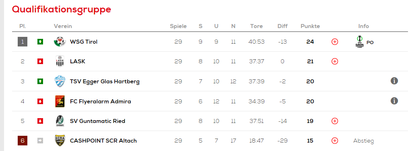Viewport: 410px width, 151px height.
Task: Open the CASHPOINT SCR Altach team link
Action: click(x=103, y=141)
